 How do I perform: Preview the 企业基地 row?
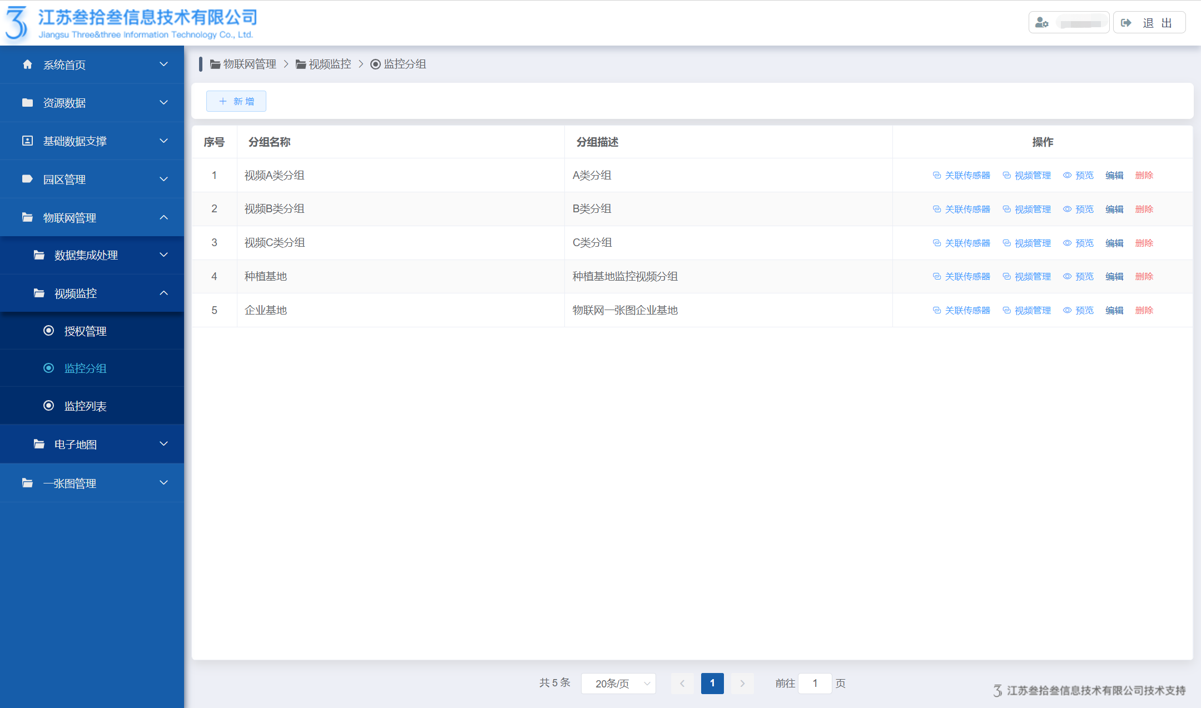[1078, 311]
